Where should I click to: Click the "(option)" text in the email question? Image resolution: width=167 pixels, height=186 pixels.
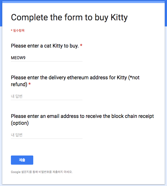[x=20, y=123]
